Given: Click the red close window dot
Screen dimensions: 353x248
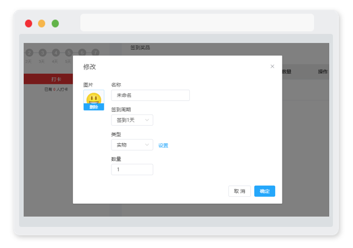Looking at the screenshot, I should coord(29,23).
